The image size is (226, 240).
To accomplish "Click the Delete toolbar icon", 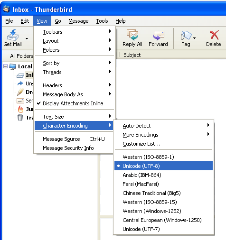I will (x=214, y=35).
